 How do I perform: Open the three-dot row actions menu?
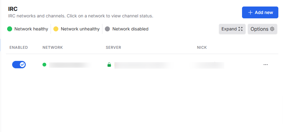coord(266,65)
